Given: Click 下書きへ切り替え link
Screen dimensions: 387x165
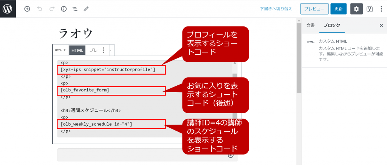Looking at the screenshot, I should (x=276, y=9).
